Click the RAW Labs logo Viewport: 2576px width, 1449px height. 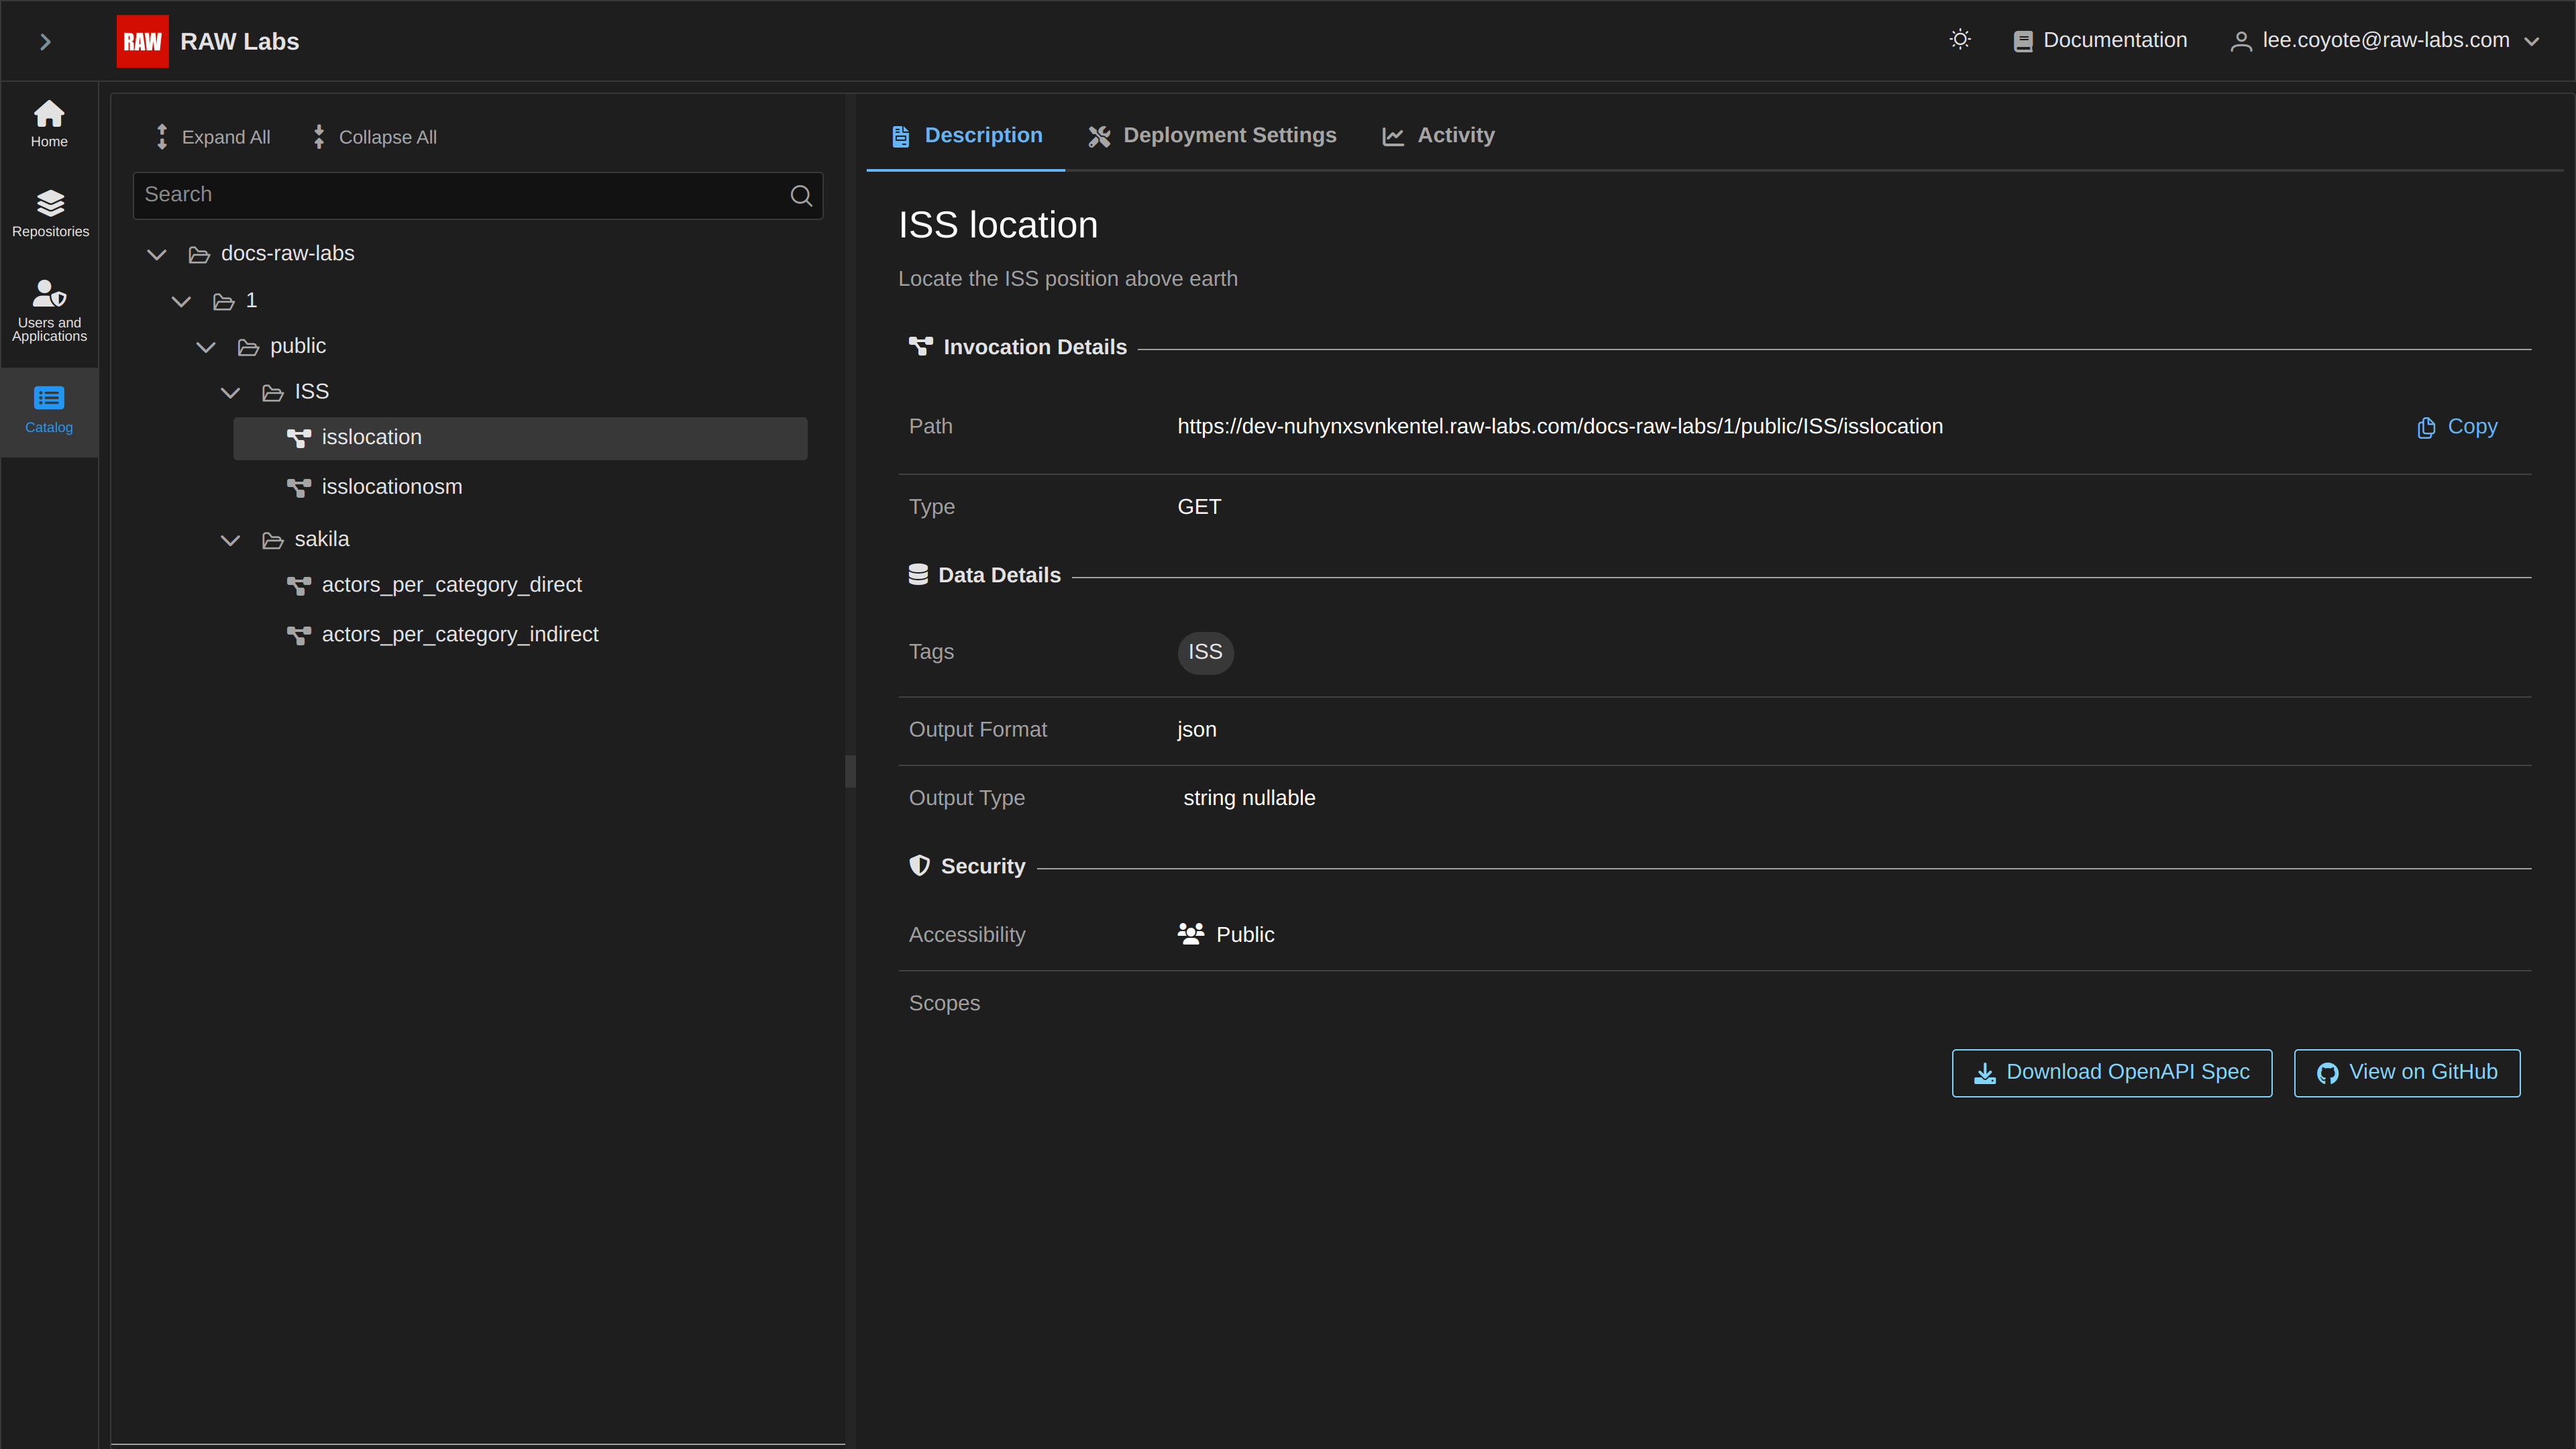(142, 41)
